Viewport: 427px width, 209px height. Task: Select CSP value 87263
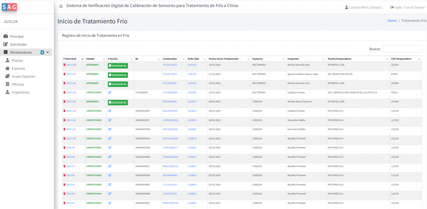(394, 74)
